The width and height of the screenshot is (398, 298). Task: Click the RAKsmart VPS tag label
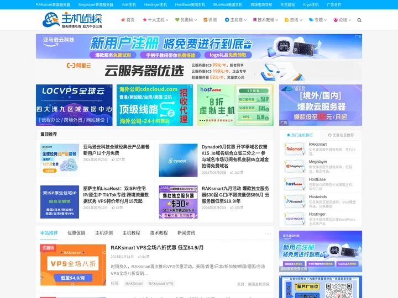coord(161,284)
